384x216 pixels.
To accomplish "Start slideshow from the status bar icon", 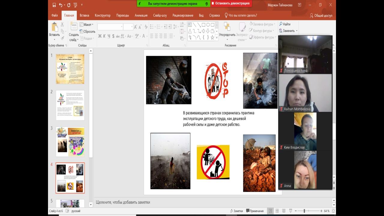I will tap(290, 211).
